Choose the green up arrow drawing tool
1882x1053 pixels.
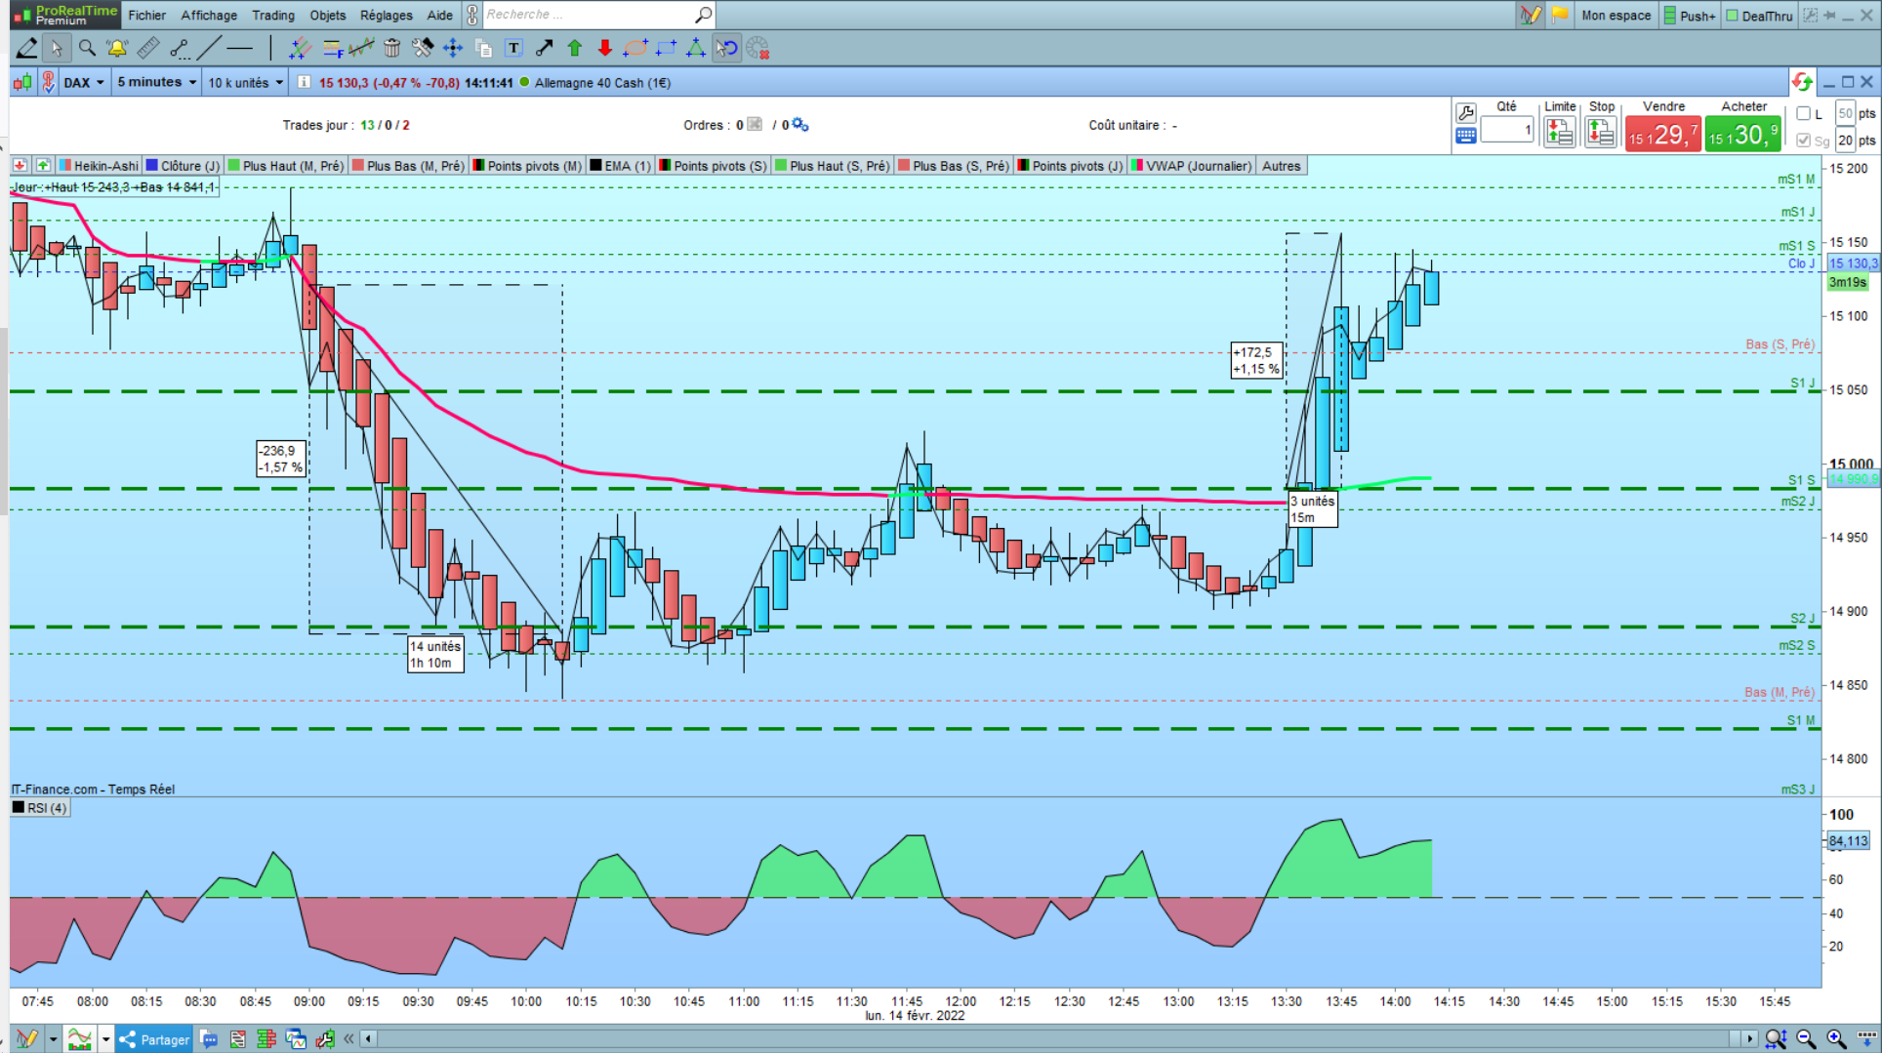pos(575,48)
